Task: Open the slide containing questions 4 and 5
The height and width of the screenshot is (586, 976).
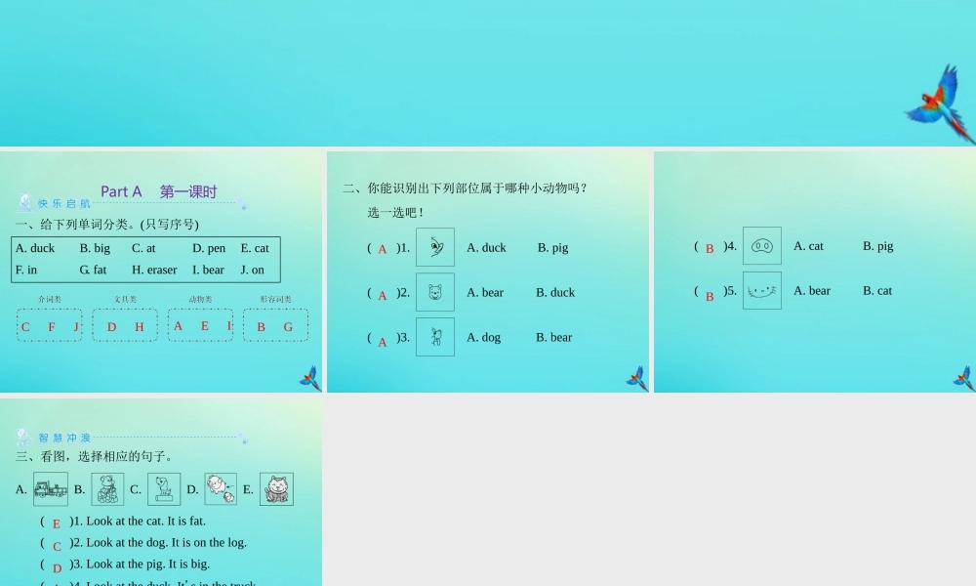Action: pyautogui.click(x=815, y=272)
